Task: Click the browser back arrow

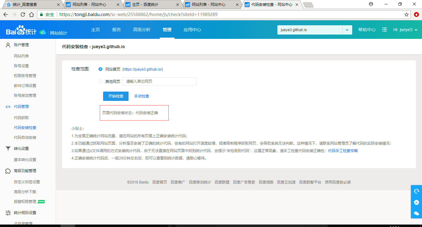Action: coord(6,14)
